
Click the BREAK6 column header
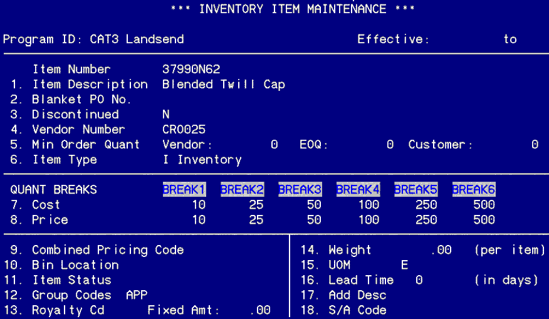pyautogui.click(x=474, y=189)
